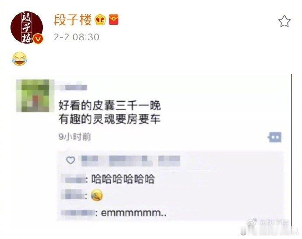This screenshot has width=302, height=239.
Task: Tap the laughing-crying emoji in the post
Action: [x=19, y=59]
